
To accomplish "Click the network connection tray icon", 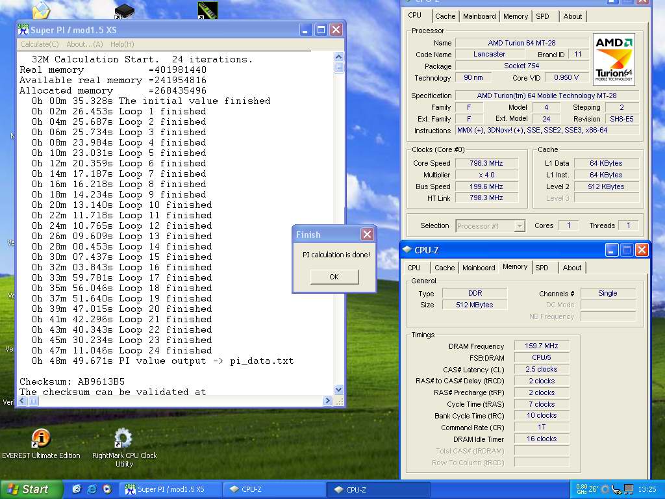I will (x=617, y=489).
